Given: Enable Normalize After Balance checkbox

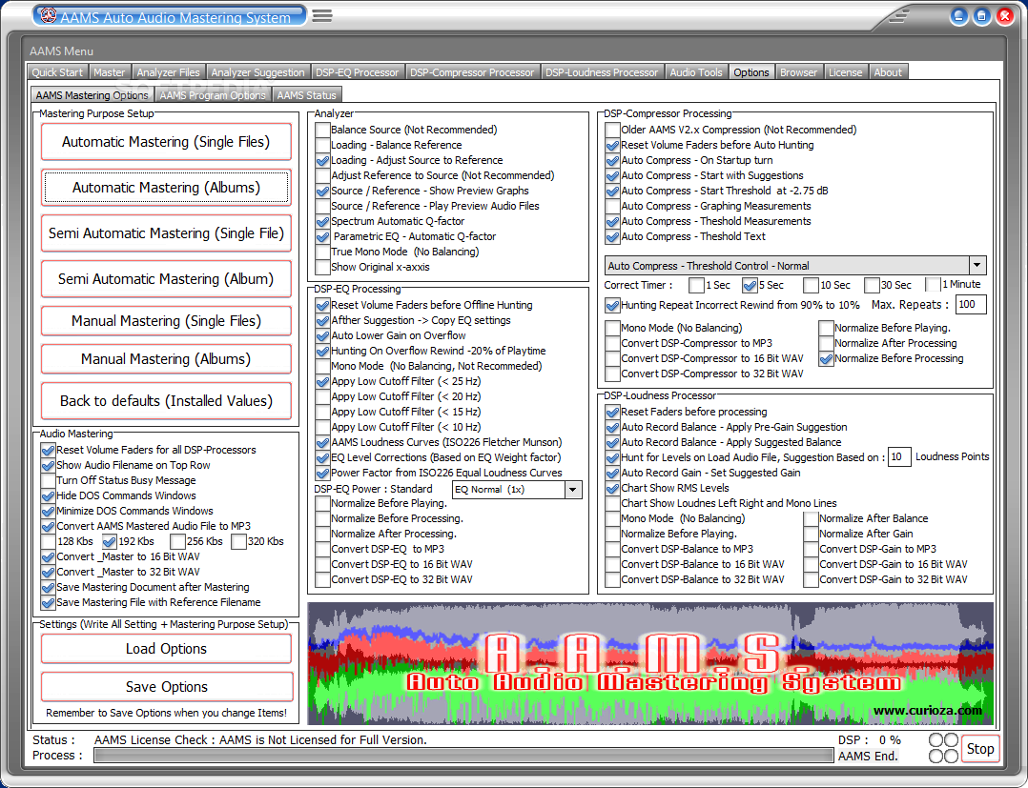Looking at the screenshot, I should 811,518.
